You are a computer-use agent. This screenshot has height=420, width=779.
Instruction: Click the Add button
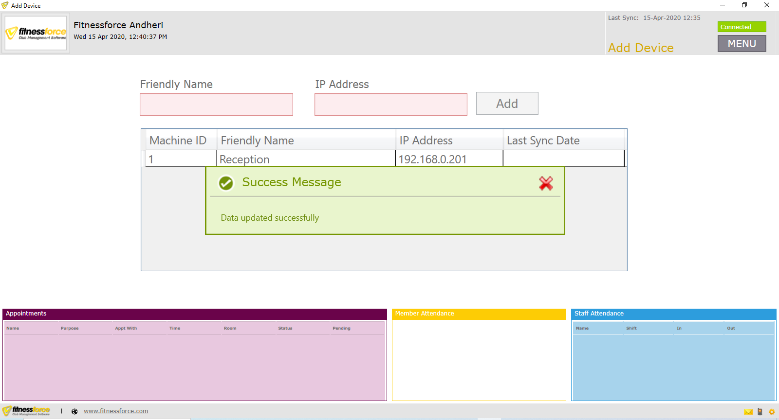click(x=507, y=104)
